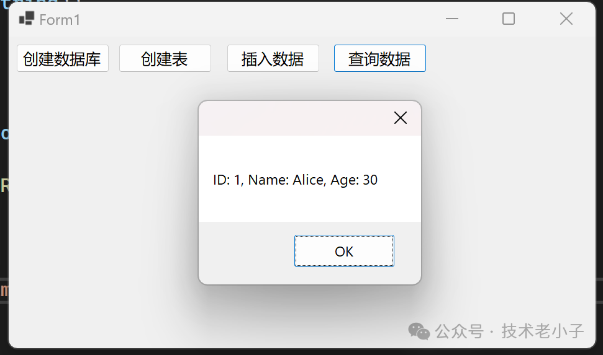Dismiss the message box with its X icon

click(401, 118)
